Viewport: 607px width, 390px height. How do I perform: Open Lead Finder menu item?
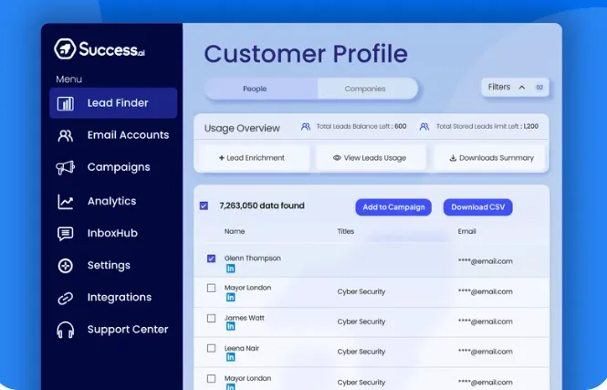coord(113,103)
